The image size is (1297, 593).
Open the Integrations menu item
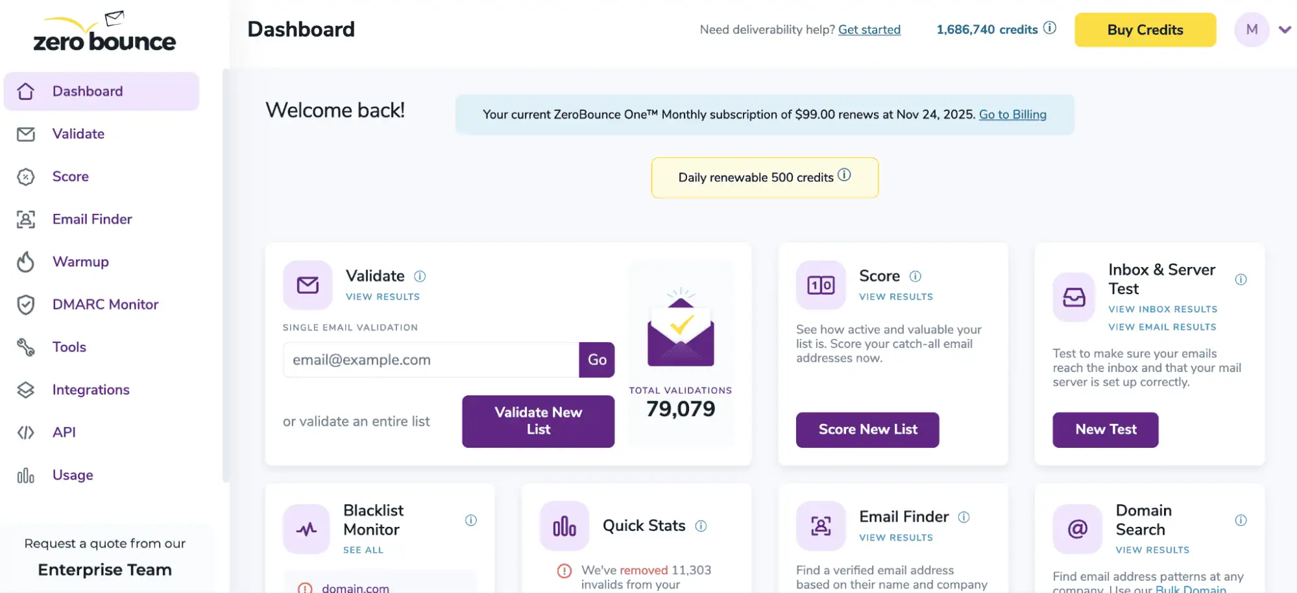click(x=91, y=390)
